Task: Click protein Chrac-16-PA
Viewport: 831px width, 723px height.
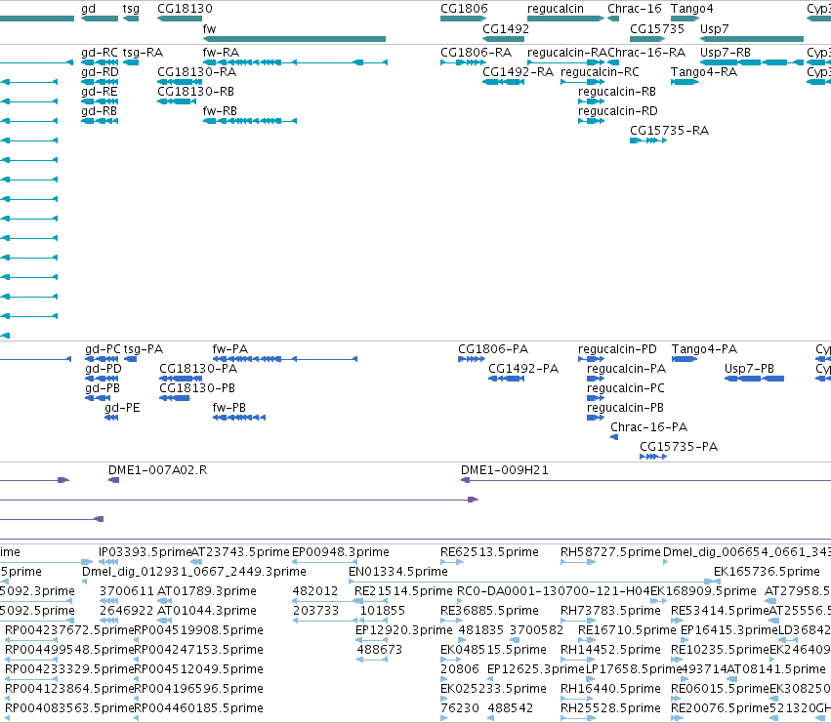Action: point(614,437)
